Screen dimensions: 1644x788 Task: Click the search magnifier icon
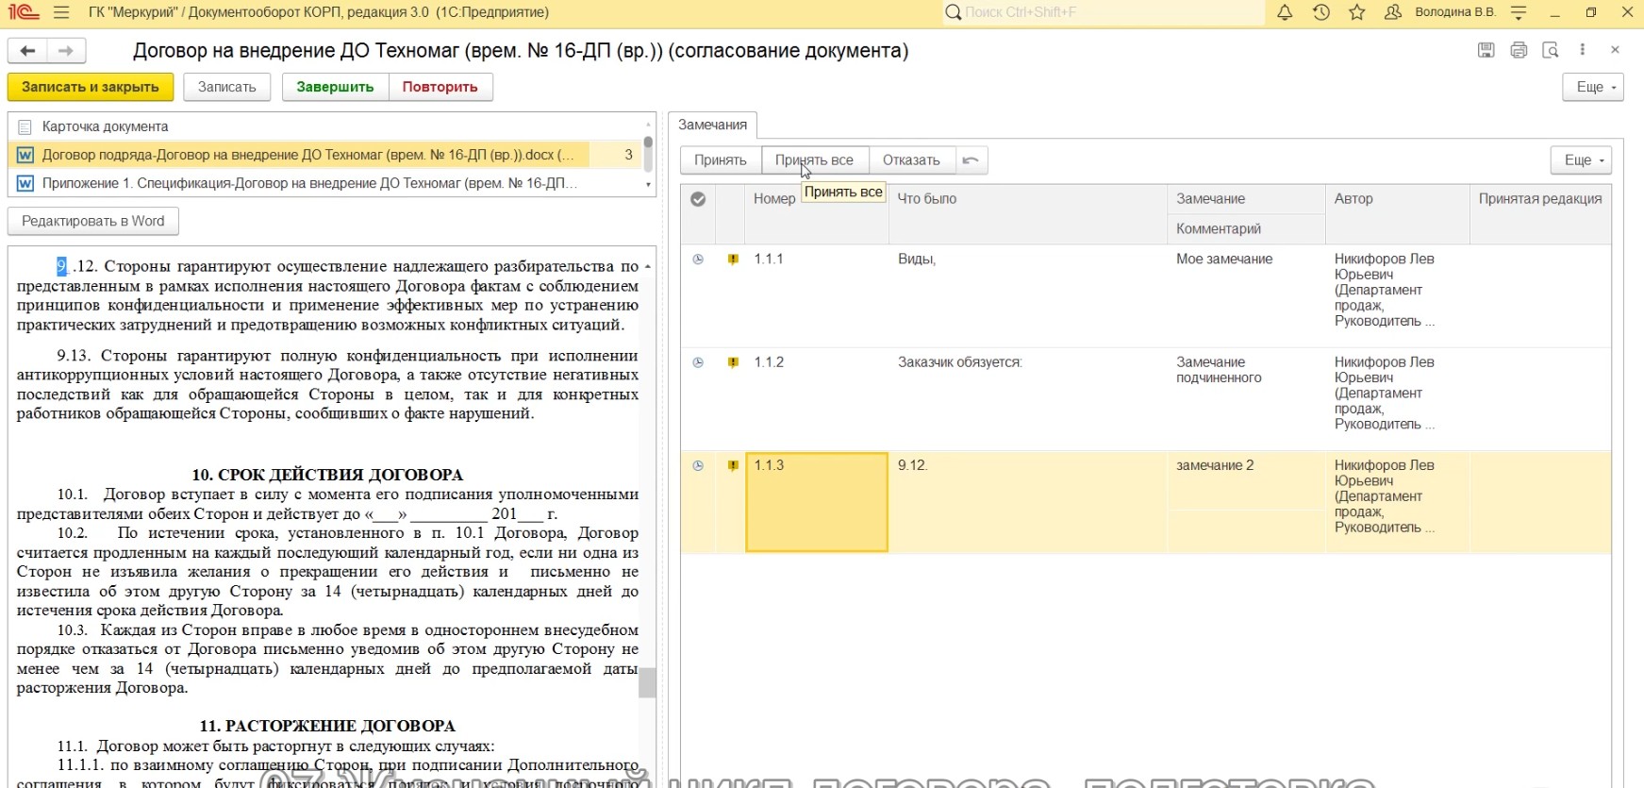(953, 12)
